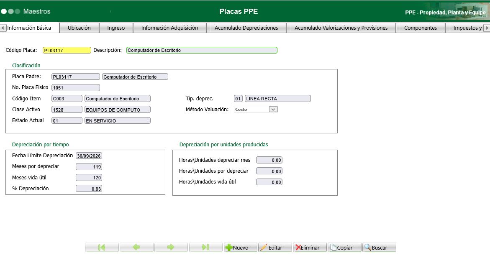
Task: Open the Componentes tab
Action: click(421, 28)
